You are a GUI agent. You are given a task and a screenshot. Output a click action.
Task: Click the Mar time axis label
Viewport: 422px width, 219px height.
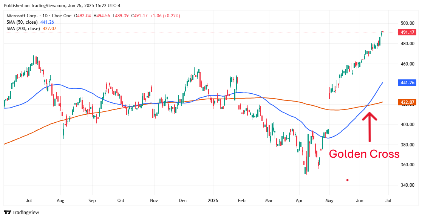click(x=269, y=201)
